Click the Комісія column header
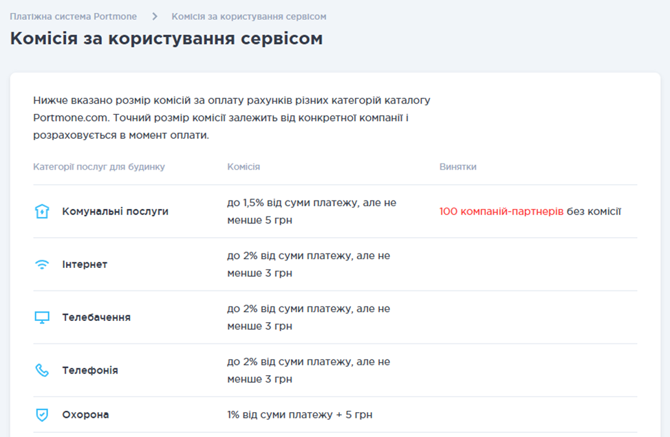Screen dimensions: 670x437 click(244, 167)
